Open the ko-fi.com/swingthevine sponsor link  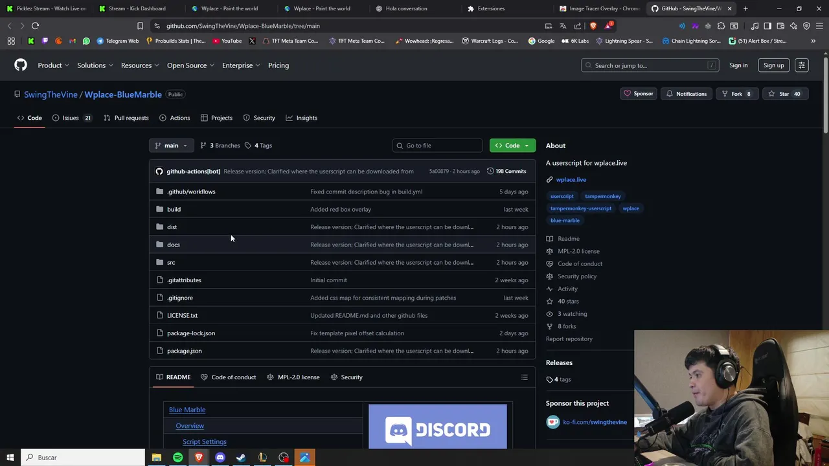click(x=595, y=422)
